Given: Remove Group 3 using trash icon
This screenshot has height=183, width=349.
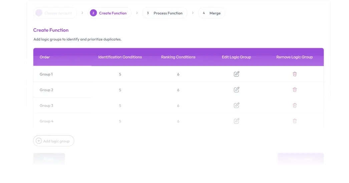Looking at the screenshot, I should (x=295, y=105).
